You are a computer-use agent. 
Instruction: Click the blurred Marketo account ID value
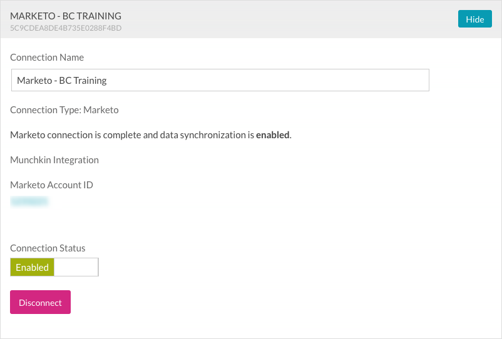(29, 201)
